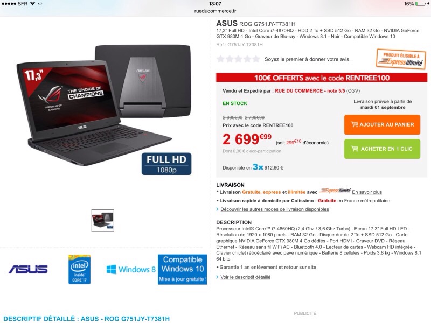Viewport: 431px width, 323px height.
Task: Open the CGV link next to the seller name
Action: pos(353,90)
